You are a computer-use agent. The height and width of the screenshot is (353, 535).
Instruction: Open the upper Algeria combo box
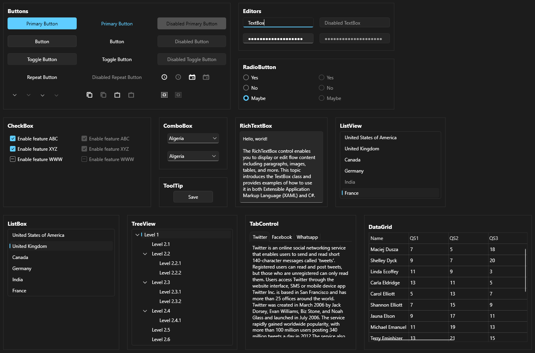tap(193, 138)
